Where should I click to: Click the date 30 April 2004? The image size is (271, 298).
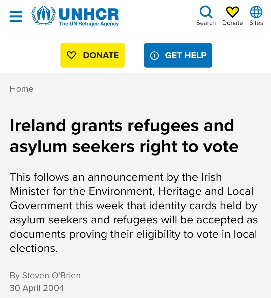coord(37,288)
